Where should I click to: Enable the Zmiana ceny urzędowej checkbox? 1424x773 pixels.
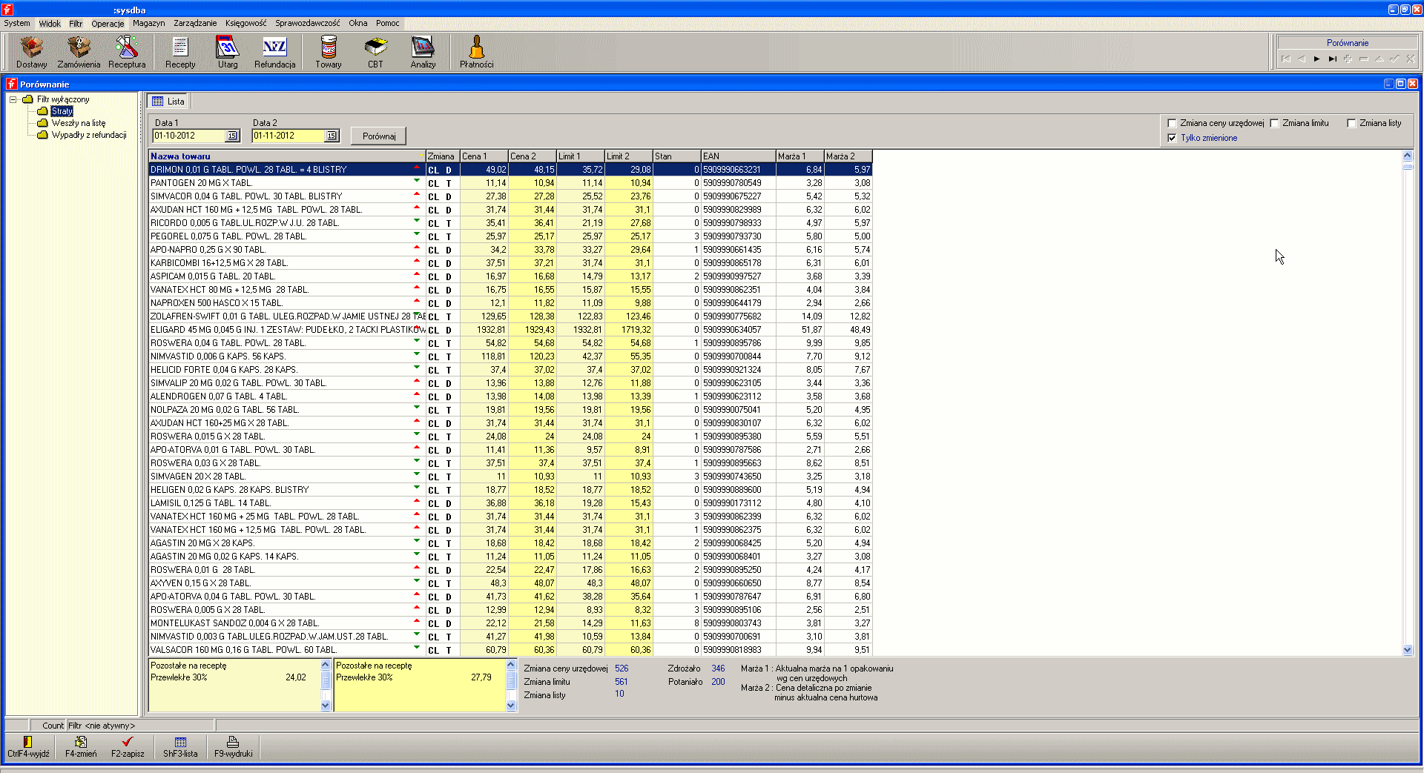point(1172,123)
